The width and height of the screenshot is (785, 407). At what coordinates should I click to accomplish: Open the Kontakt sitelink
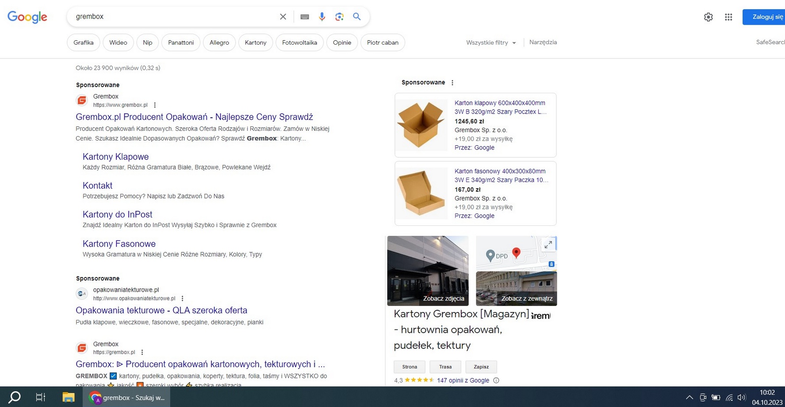(x=97, y=186)
